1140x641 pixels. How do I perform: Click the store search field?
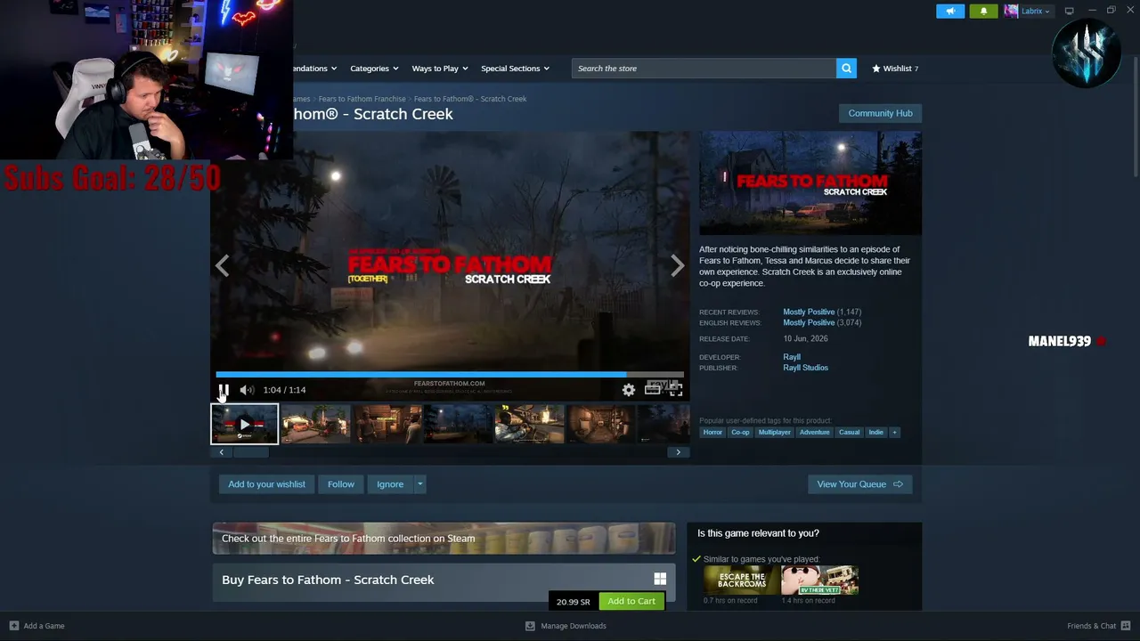[704, 69]
